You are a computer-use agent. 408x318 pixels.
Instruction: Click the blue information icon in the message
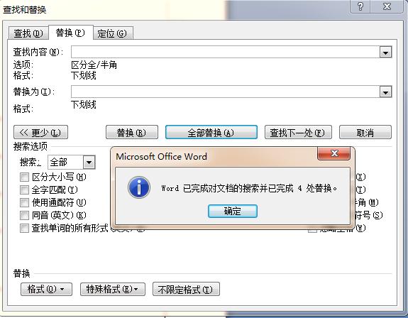(139, 187)
